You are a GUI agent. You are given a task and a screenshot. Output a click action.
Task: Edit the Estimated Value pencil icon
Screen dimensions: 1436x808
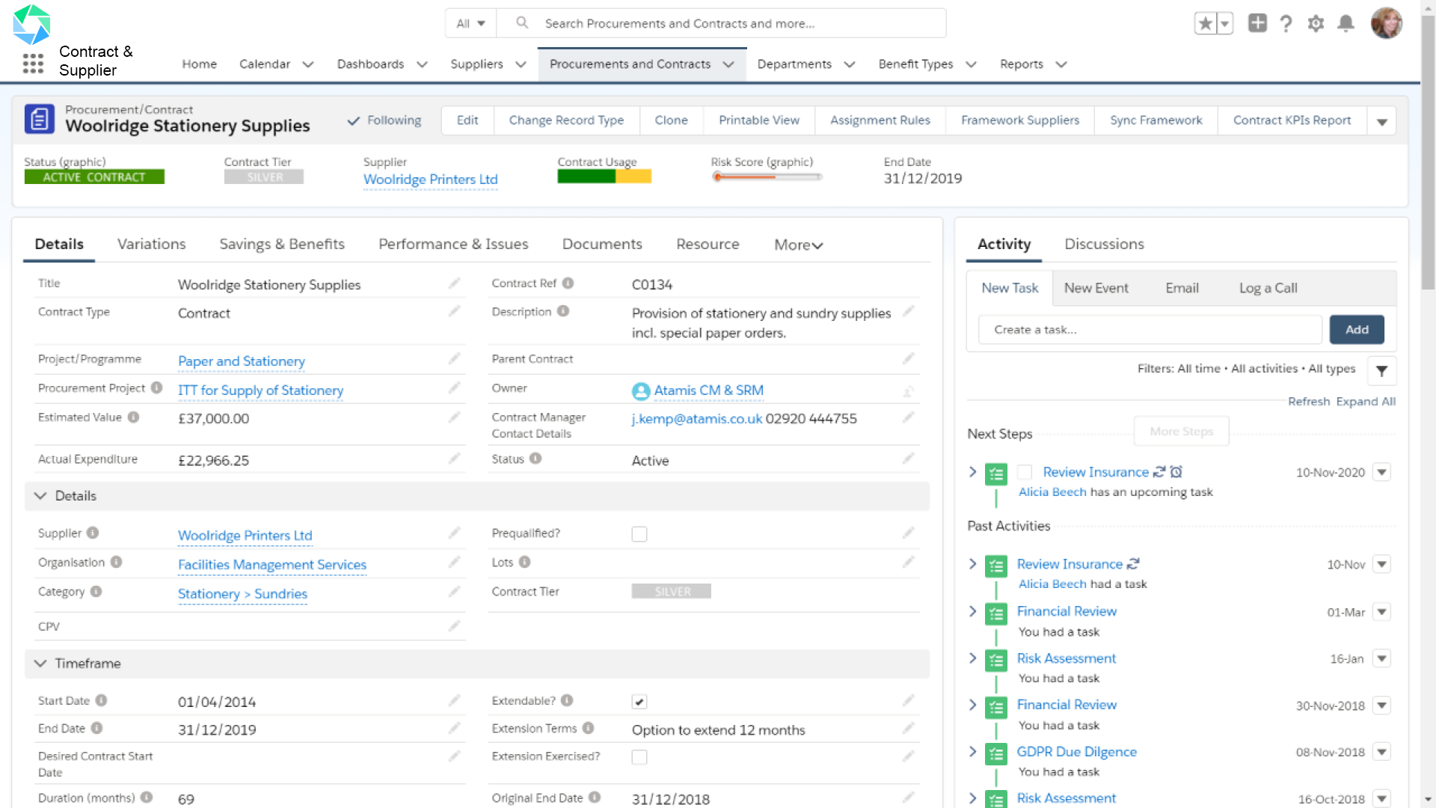454,417
